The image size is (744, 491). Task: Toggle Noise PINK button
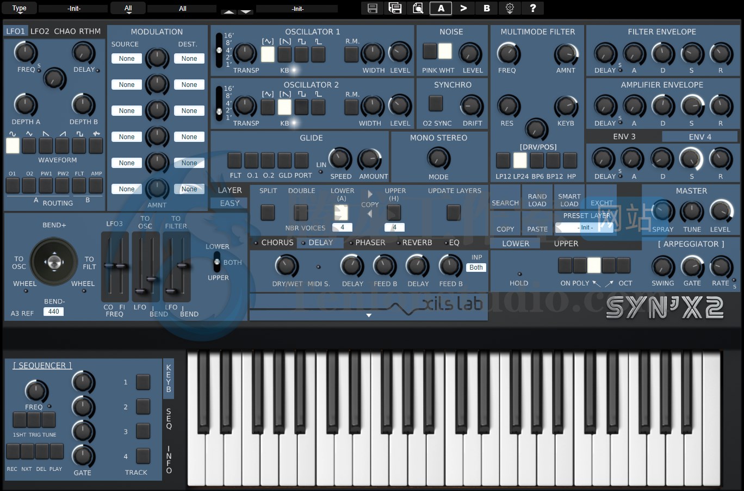tap(430, 51)
